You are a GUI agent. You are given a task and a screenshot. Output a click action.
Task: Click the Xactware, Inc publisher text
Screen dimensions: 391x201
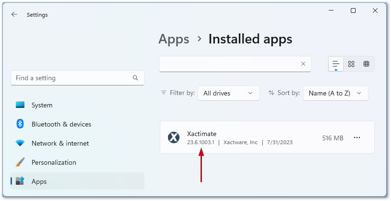pos(240,143)
